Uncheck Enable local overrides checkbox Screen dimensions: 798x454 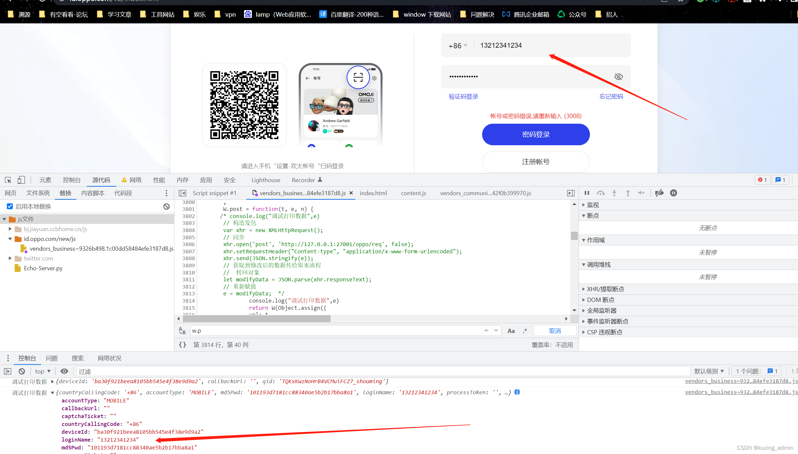(10, 206)
